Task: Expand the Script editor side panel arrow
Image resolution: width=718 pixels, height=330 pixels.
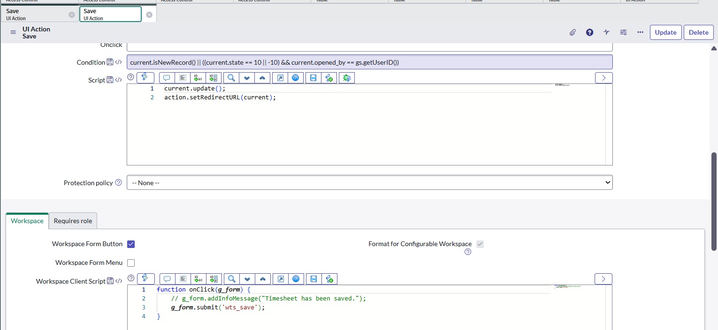Action: 603,78
